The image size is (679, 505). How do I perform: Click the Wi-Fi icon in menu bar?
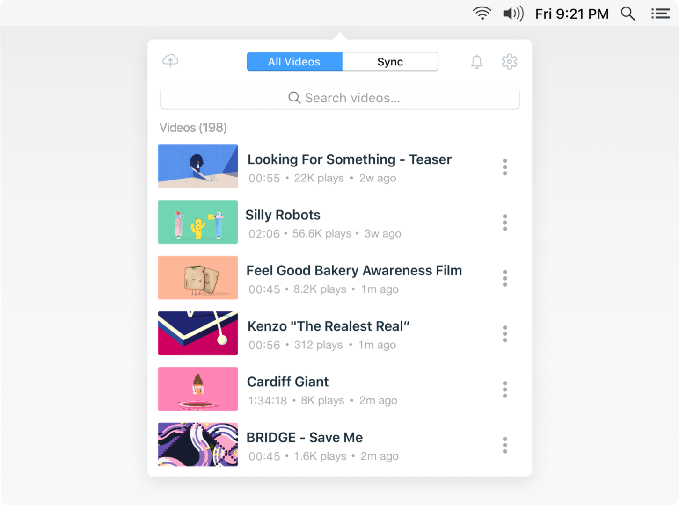482,14
